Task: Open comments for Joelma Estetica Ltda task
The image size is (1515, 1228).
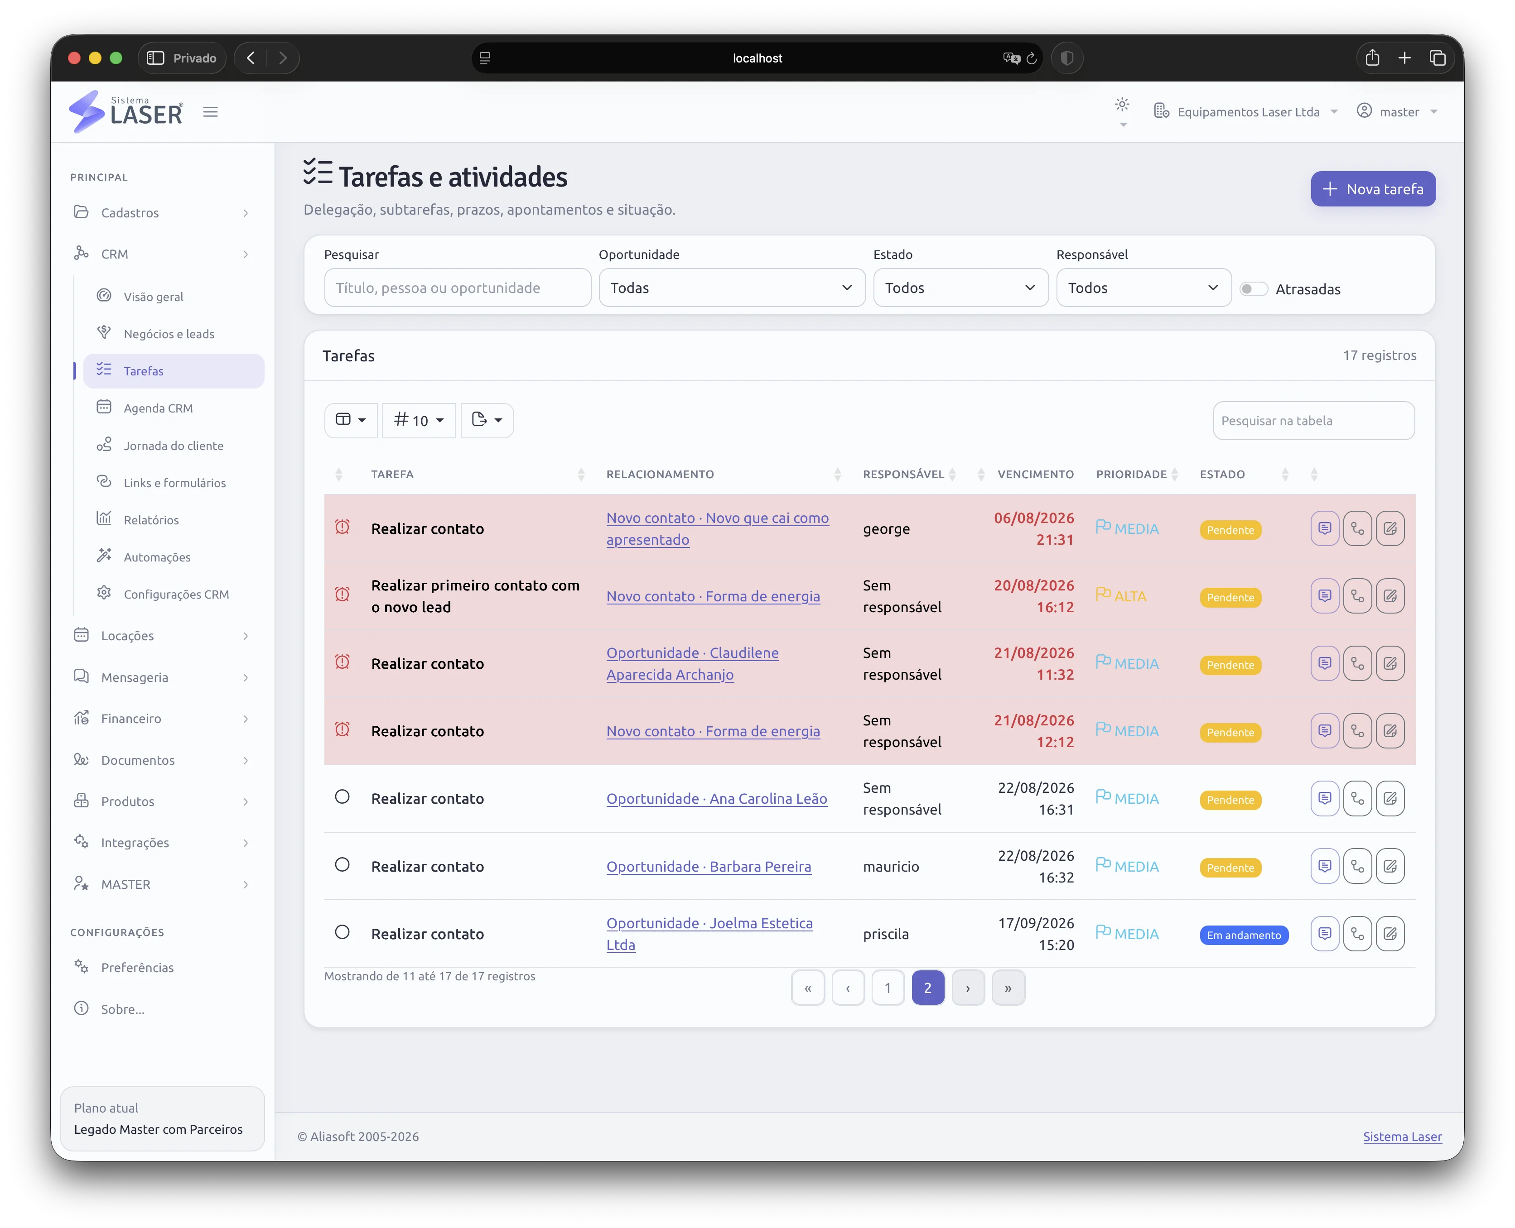Action: click(1325, 934)
